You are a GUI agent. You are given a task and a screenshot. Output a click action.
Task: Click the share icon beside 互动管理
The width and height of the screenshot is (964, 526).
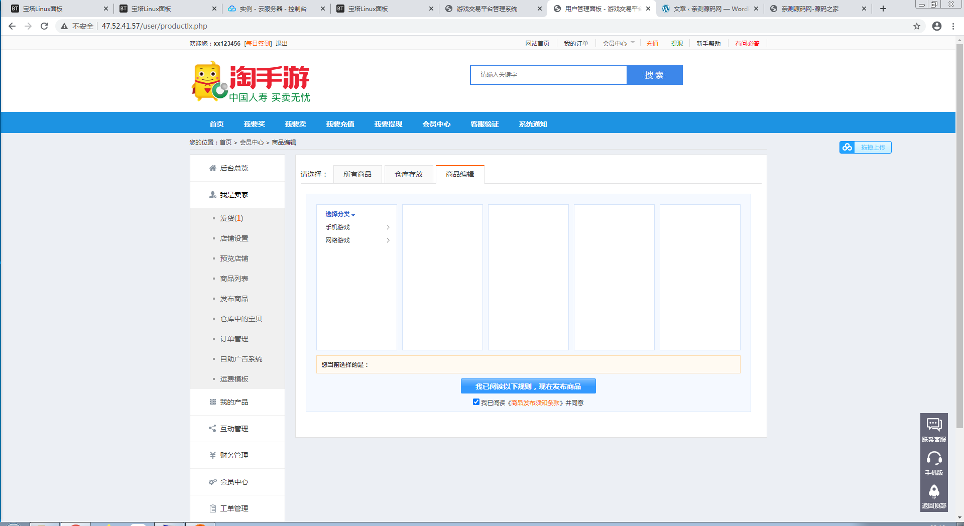(x=212, y=429)
